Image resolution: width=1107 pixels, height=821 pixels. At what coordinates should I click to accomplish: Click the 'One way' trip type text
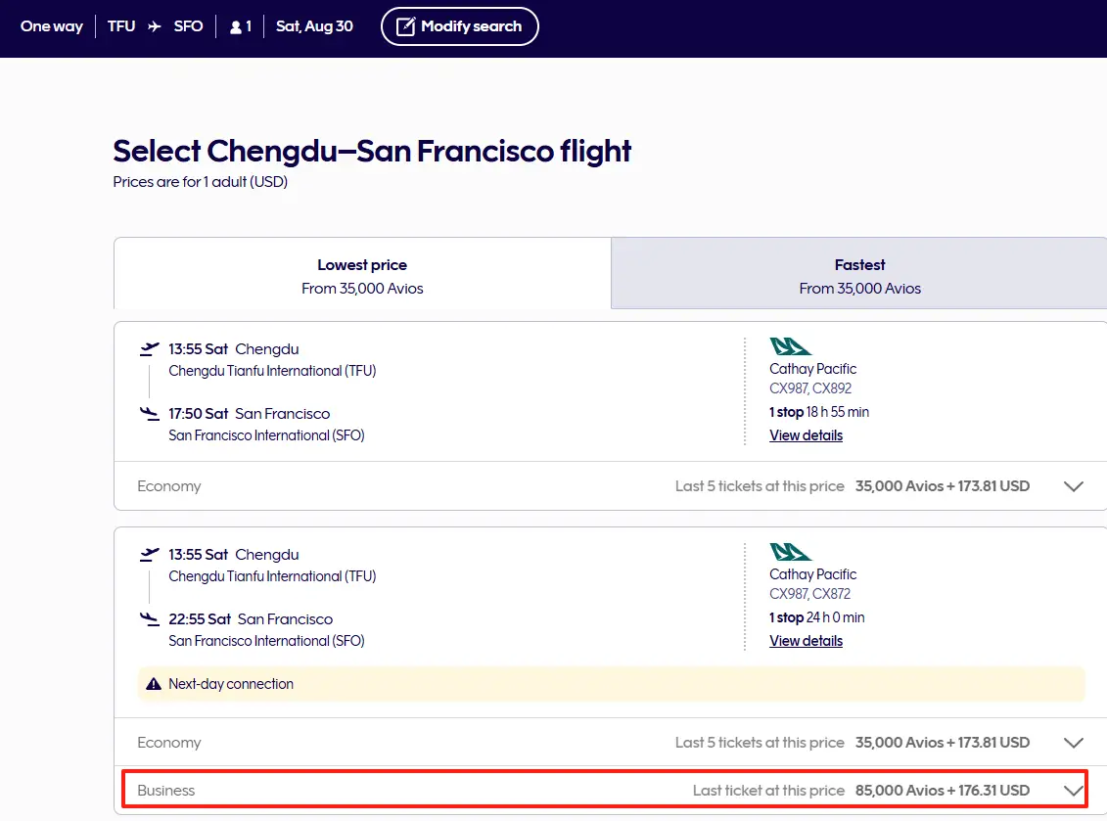(x=52, y=26)
